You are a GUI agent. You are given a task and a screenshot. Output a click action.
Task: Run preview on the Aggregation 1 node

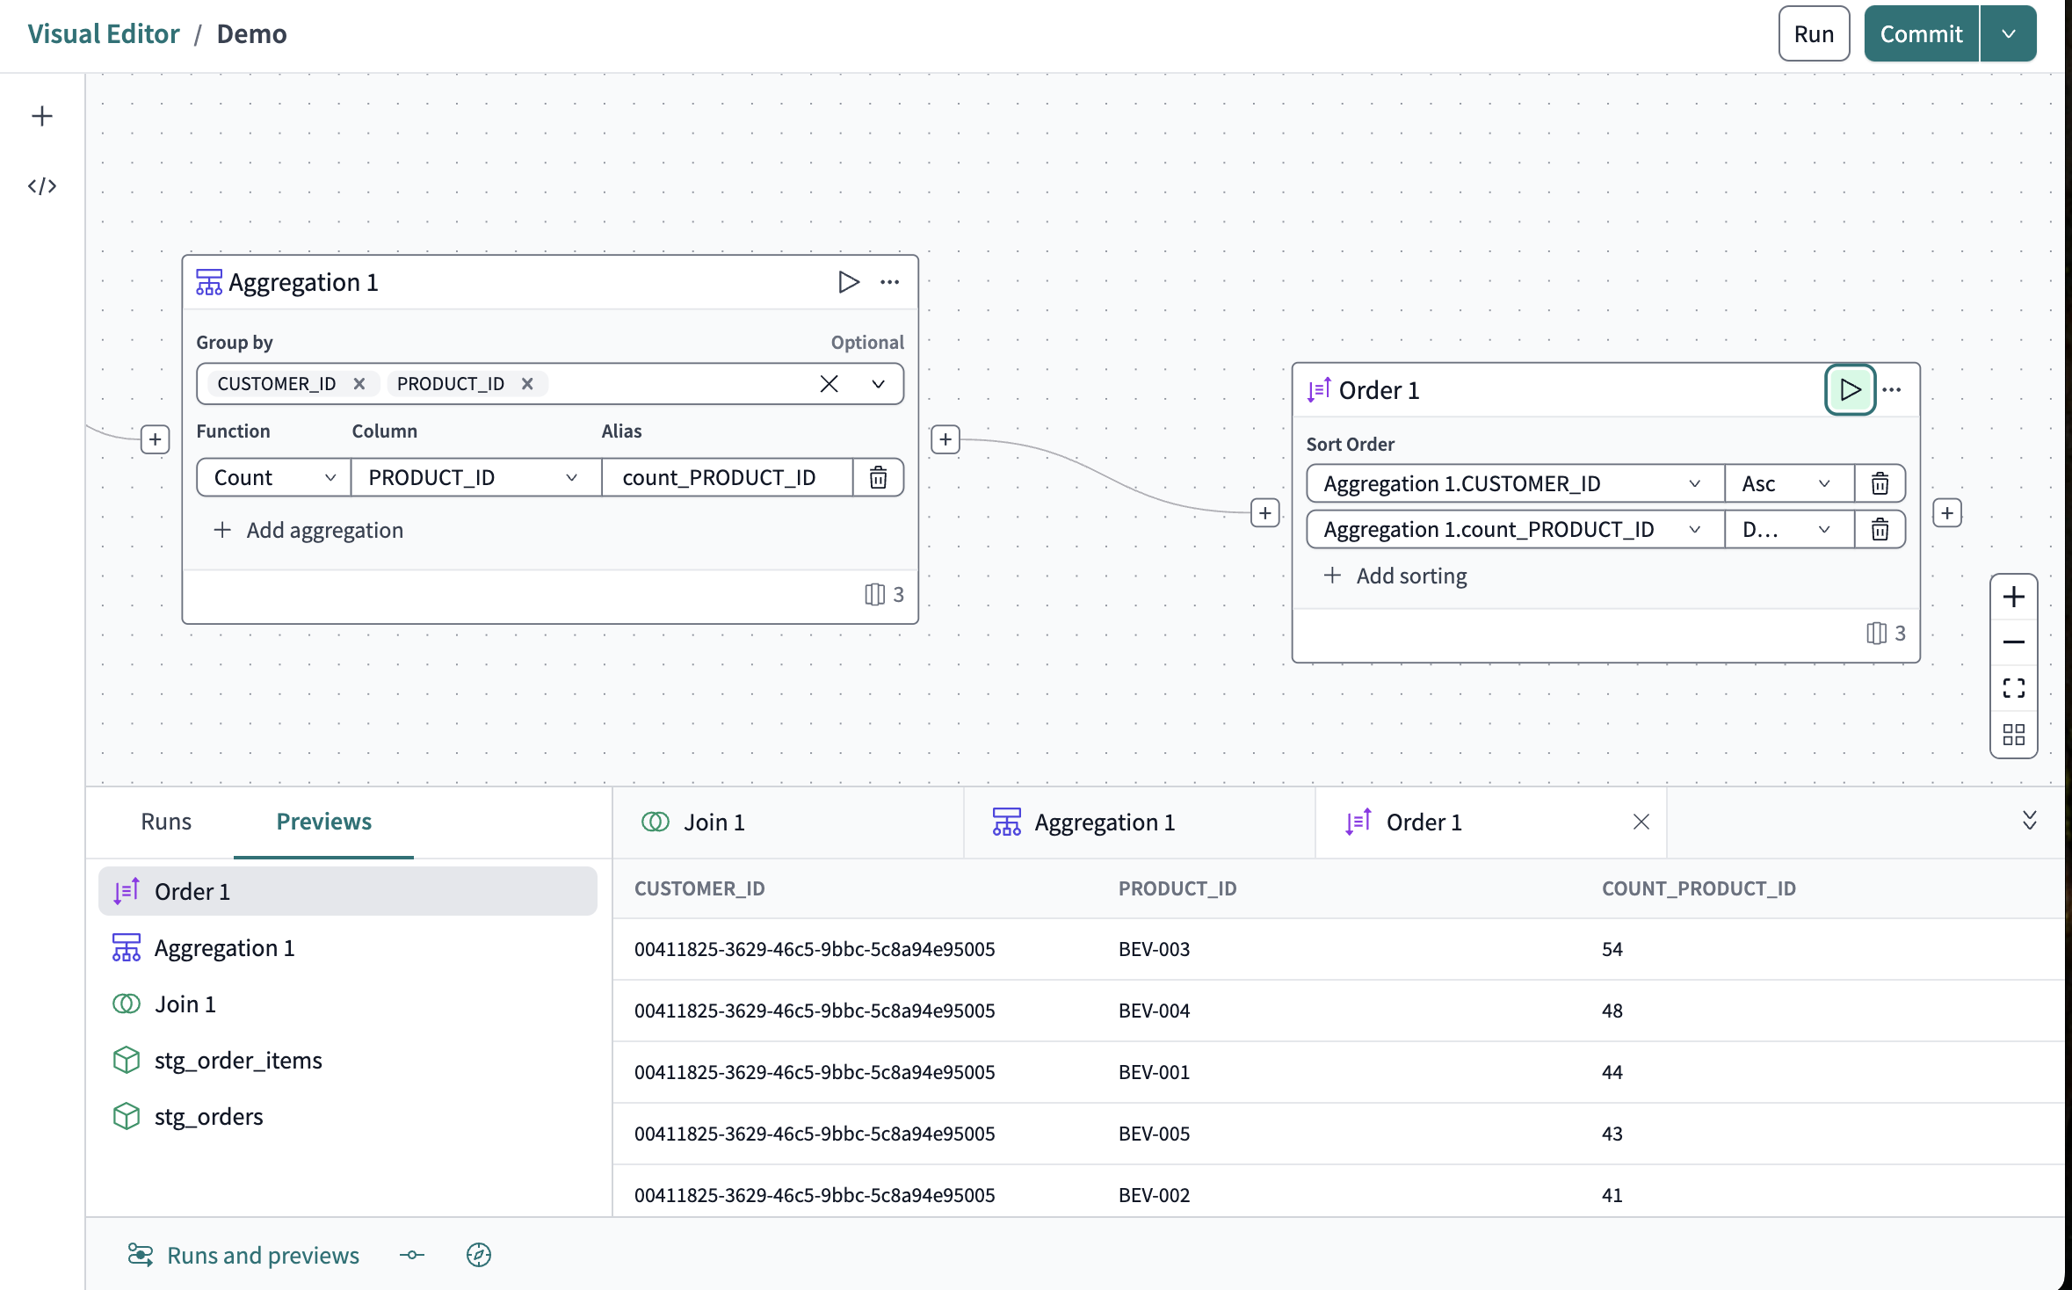coord(849,281)
